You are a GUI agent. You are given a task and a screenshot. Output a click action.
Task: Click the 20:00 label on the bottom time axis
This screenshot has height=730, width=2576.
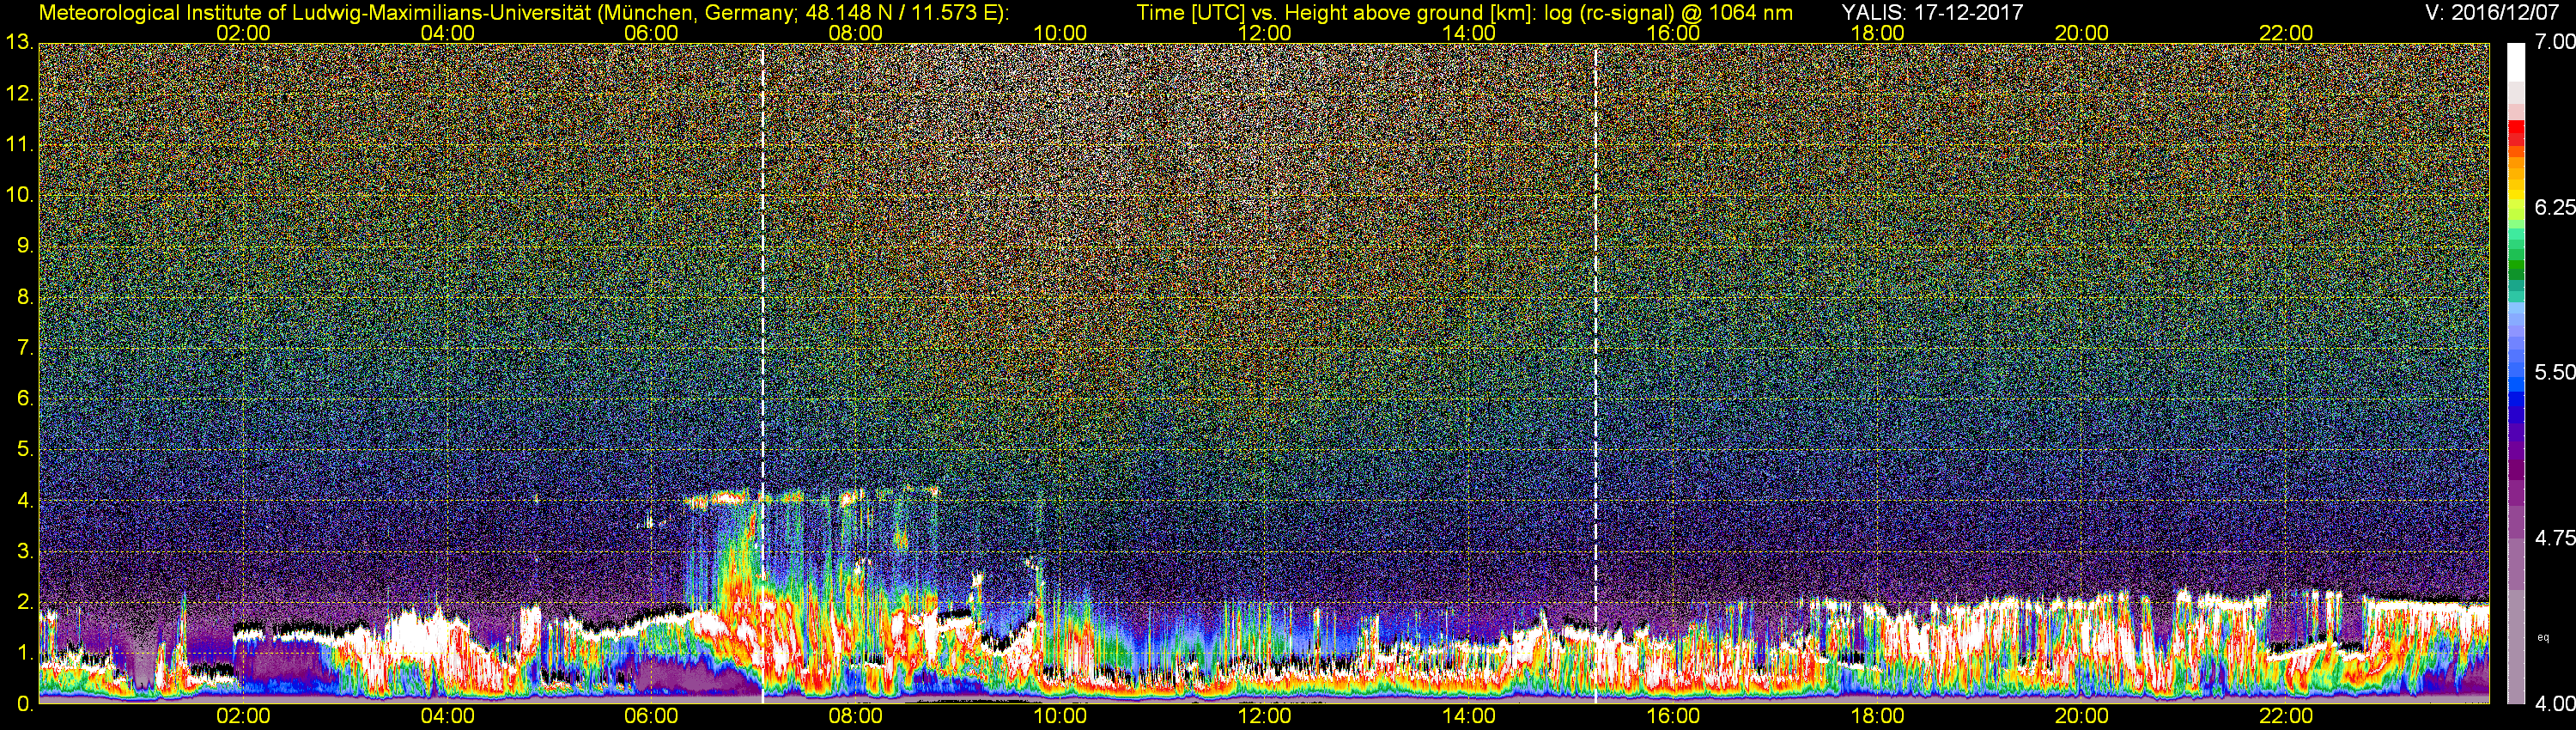click(2082, 716)
